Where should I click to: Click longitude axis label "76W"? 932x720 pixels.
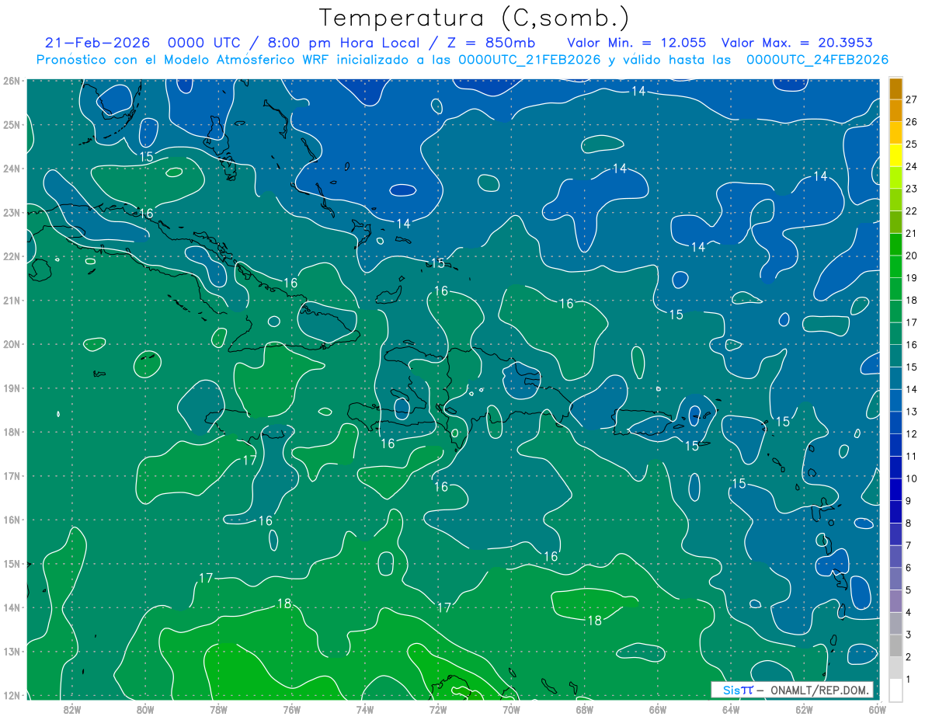291,709
